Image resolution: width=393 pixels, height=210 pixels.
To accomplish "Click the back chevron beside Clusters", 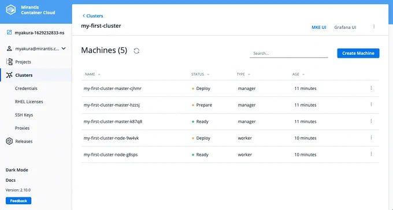I will [84, 16].
